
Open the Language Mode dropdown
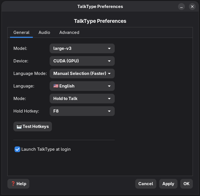click(x=82, y=73)
